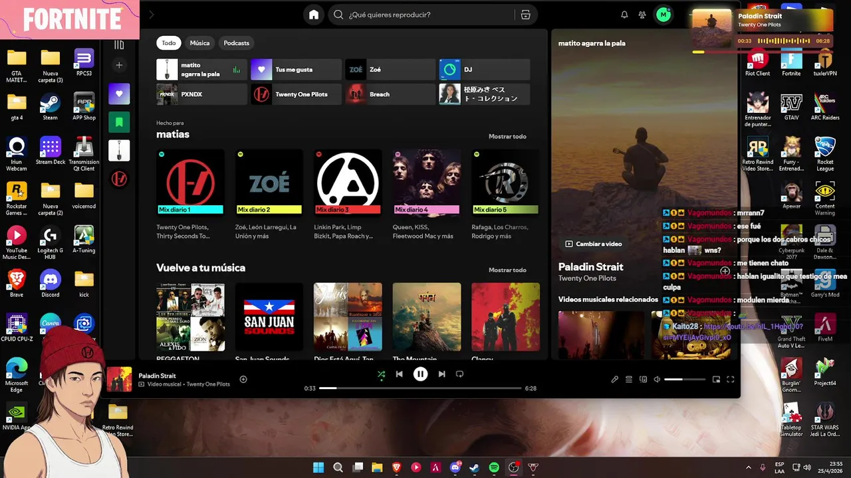The width and height of the screenshot is (851, 478).
Task: Open Stream Deck desktop shortcut
Action: 50,151
